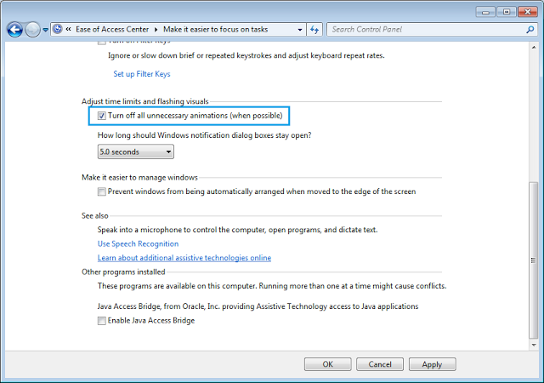Click the 'Other programs installed' heading
The image size is (544, 383).
[123, 272]
